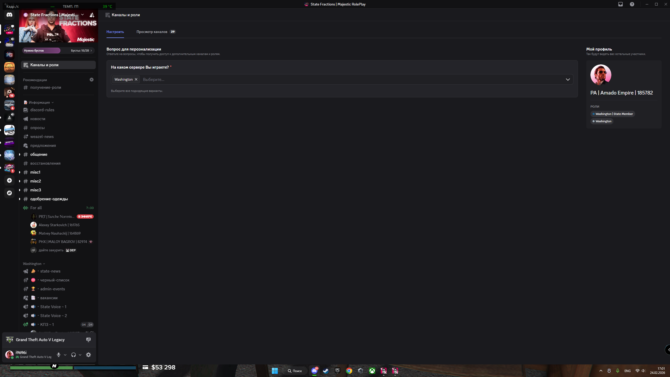Click the GTA V activity screen-share icon
This screenshot has height=377, width=670.
[88, 340]
